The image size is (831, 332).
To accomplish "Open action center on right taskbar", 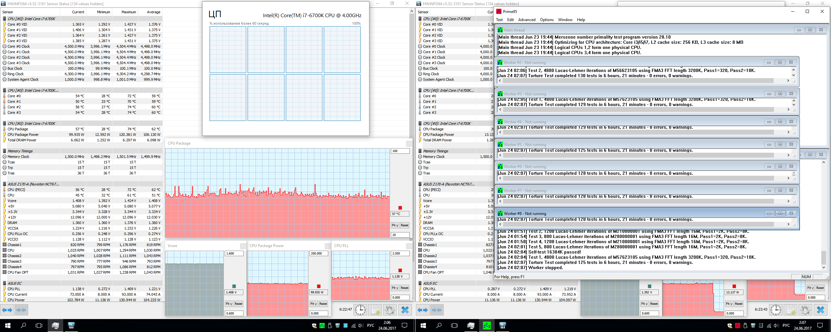I will point(820,326).
